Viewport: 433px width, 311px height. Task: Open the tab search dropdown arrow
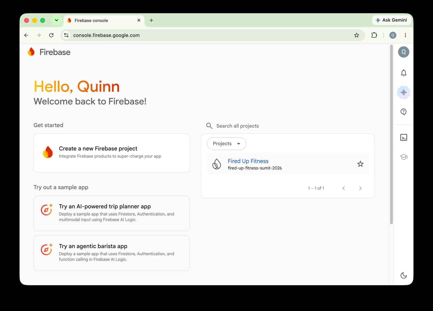56,20
